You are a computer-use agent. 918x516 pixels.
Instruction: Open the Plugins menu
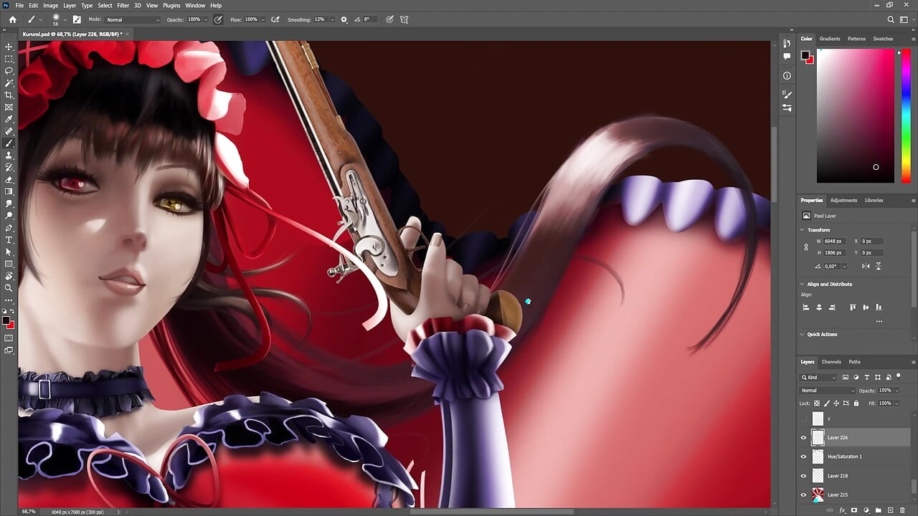(171, 5)
